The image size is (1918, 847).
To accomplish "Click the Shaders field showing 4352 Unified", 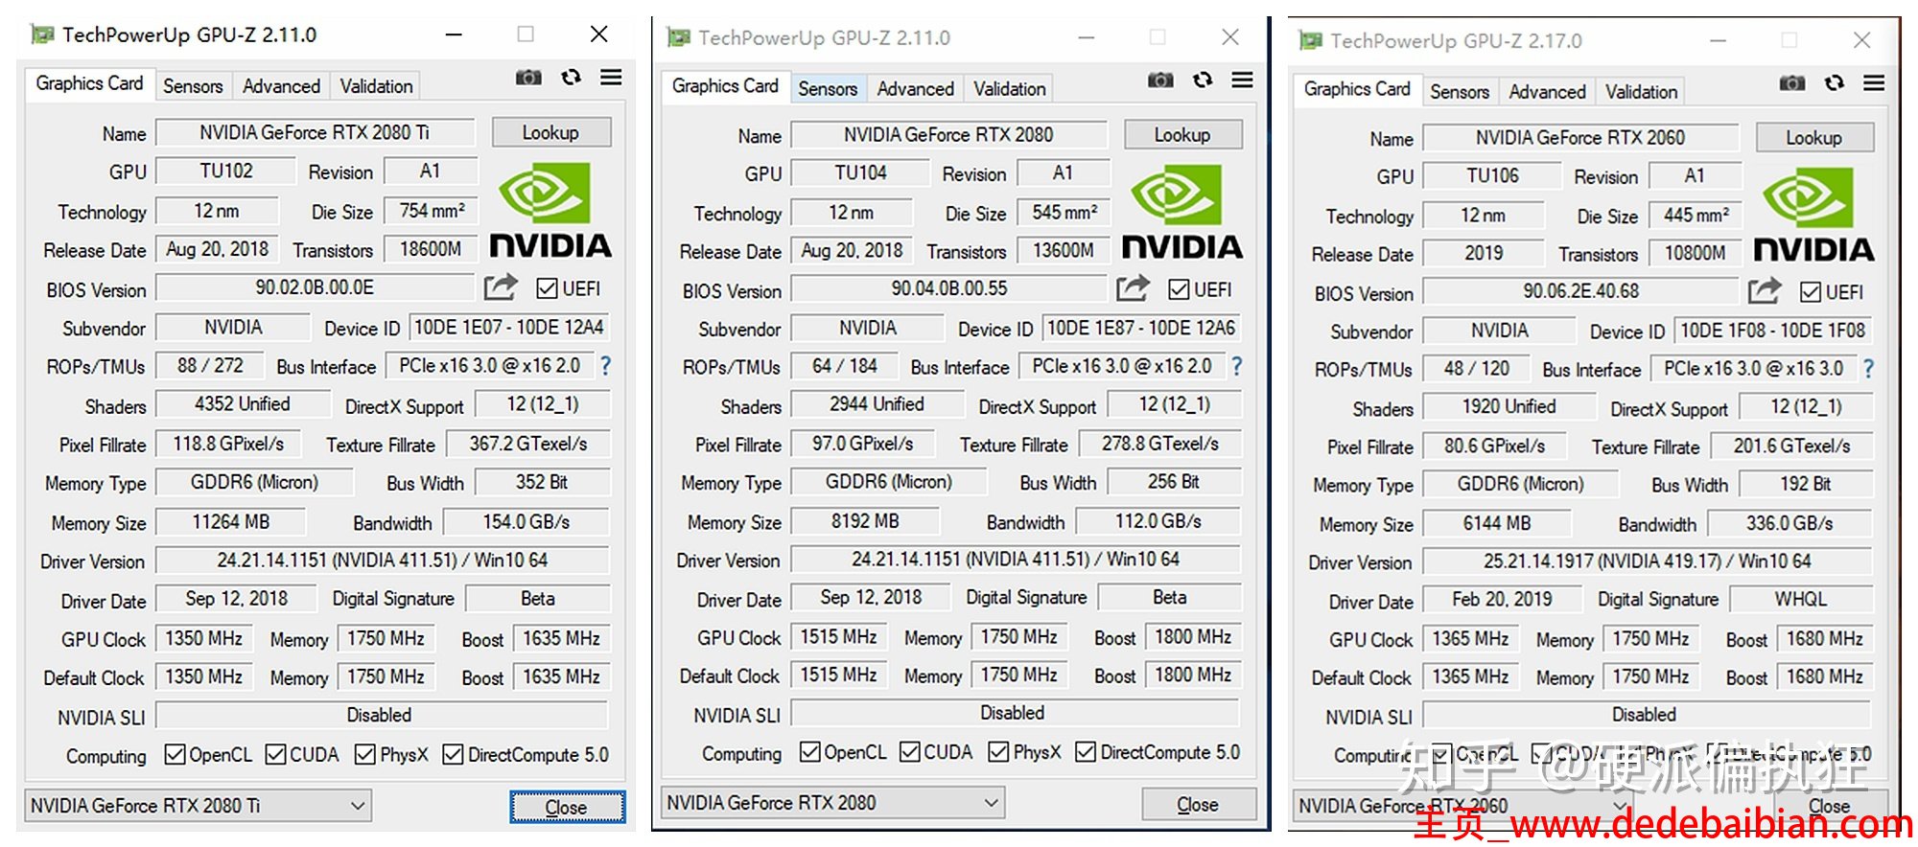I will coord(242,404).
